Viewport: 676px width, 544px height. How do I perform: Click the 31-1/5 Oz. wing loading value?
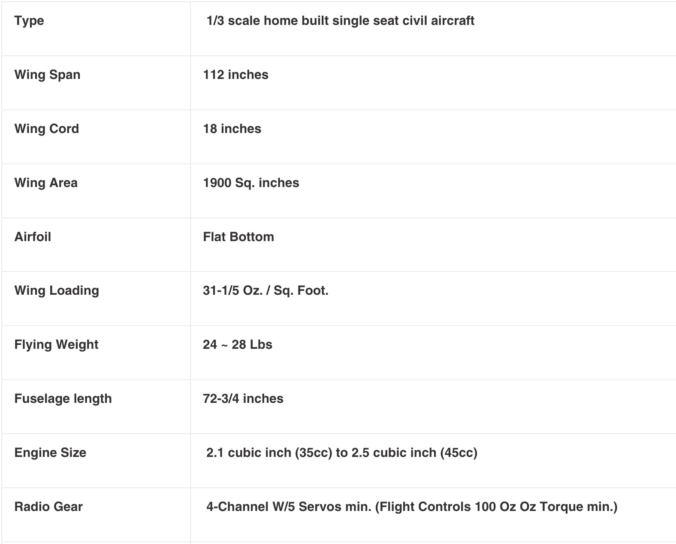(266, 290)
